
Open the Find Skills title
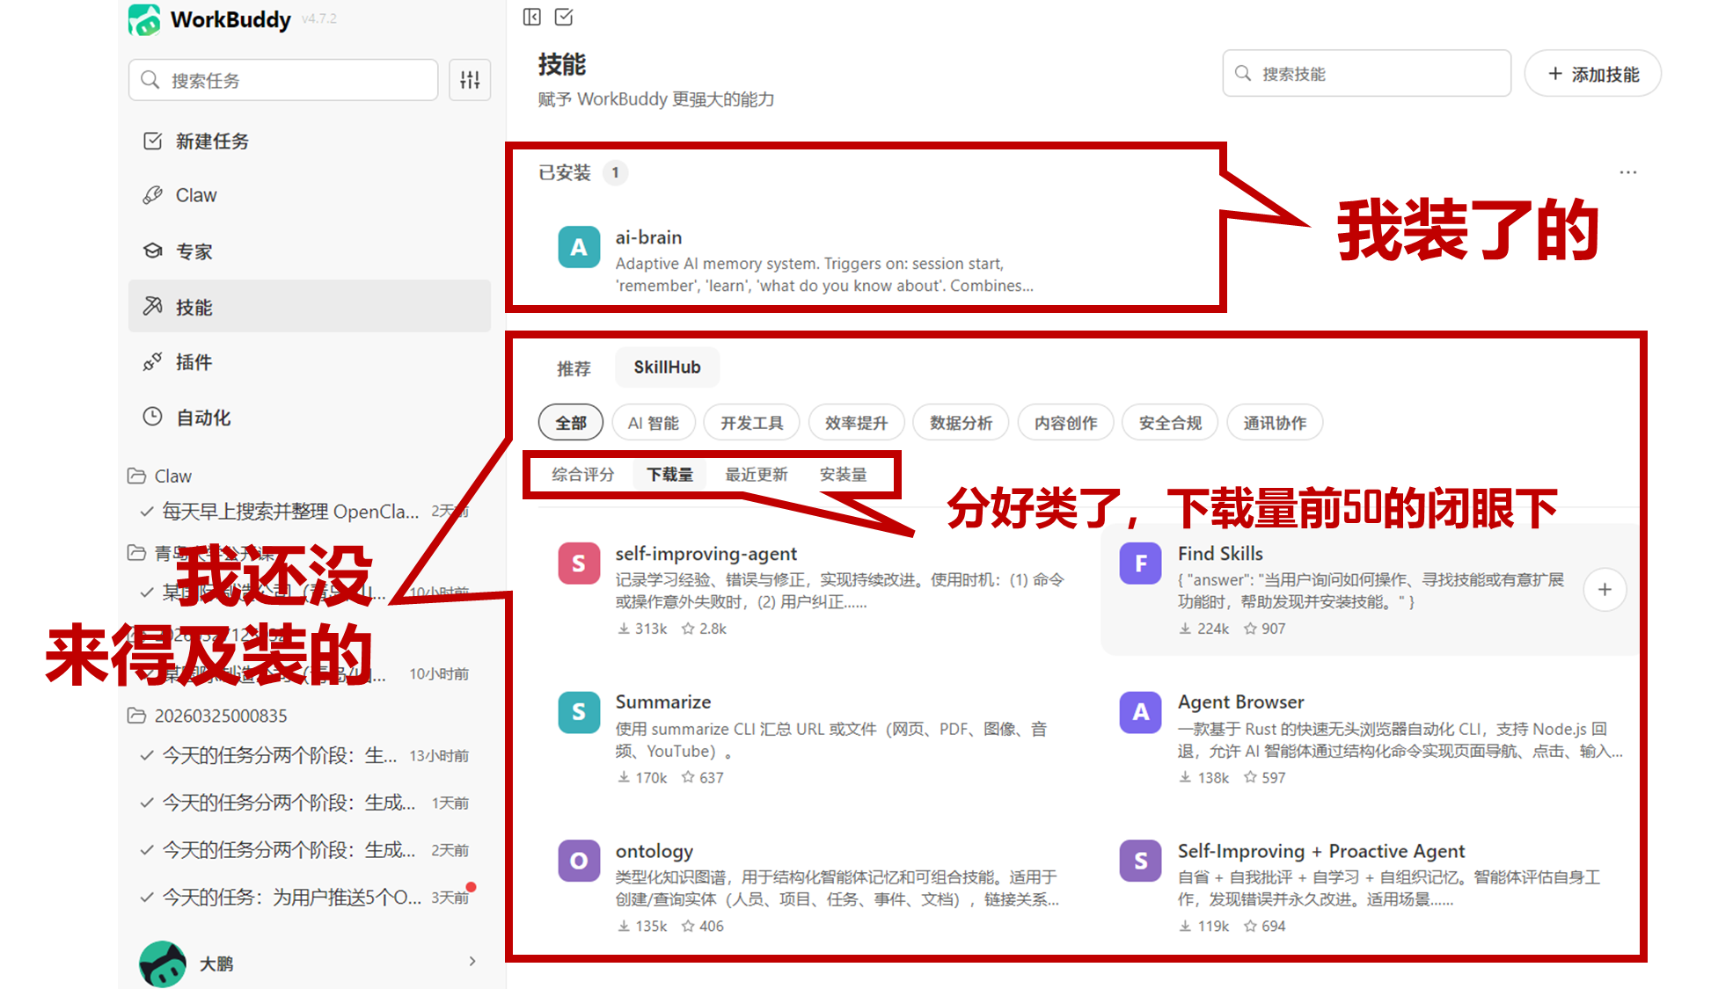(1220, 554)
